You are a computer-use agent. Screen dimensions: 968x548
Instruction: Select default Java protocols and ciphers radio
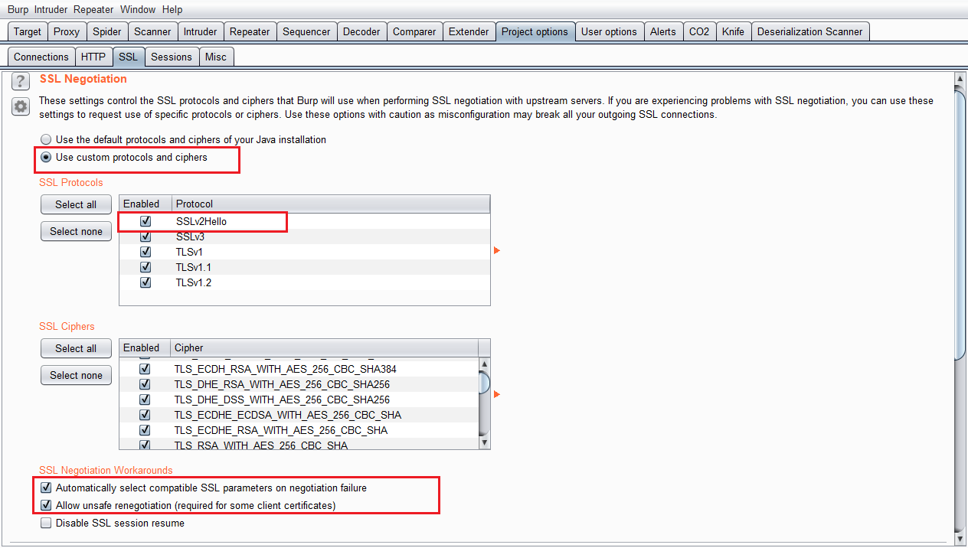(x=46, y=140)
